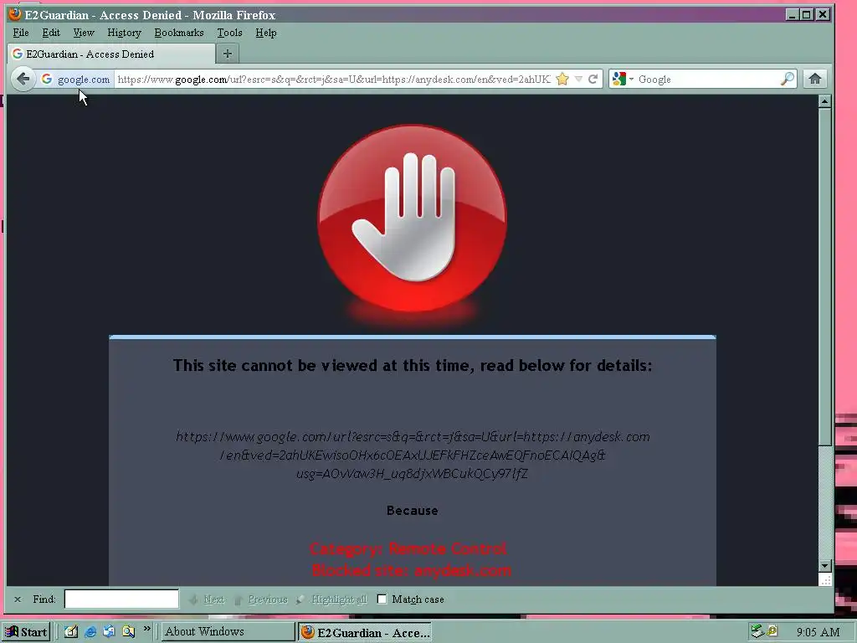Viewport: 857px width, 643px height.
Task: Click into the Find text field
Action: point(121,599)
